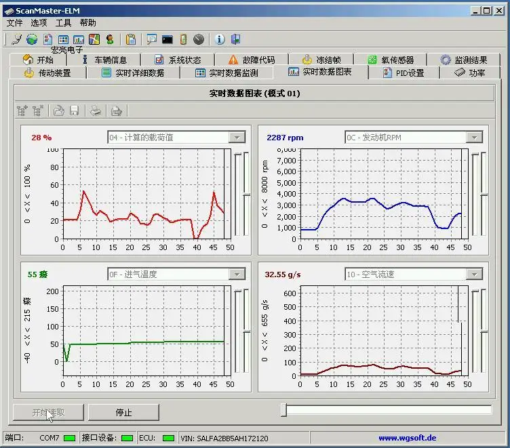The height and width of the screenshot is (448, 510).
Task: Click the add-tree-node icon with plus
Action: pyautogui.click(x=22, y=111)
